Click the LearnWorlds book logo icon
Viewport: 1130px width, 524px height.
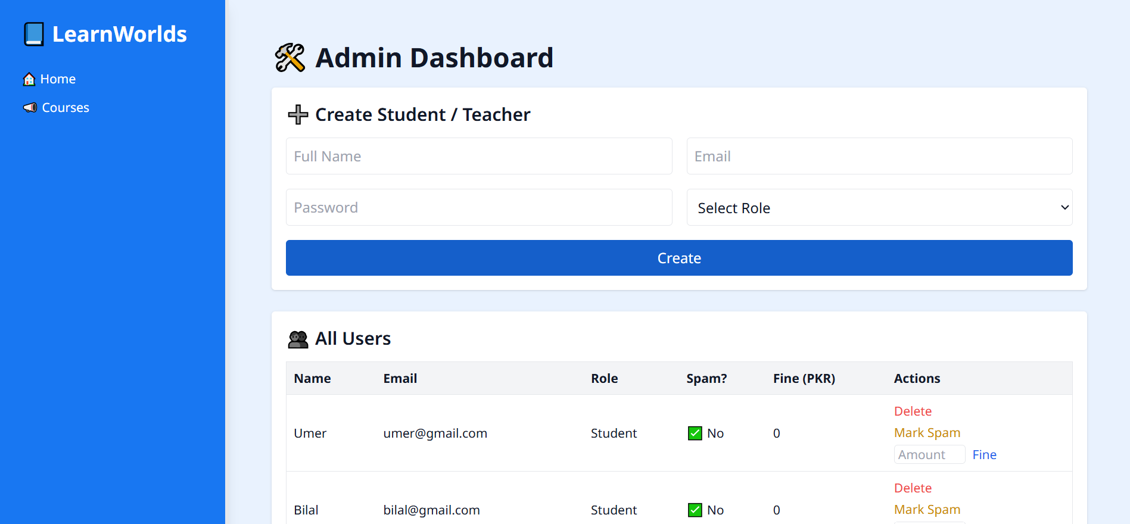(x=34, y=34)
